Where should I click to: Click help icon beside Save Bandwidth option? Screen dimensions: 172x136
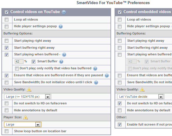click(96, 82)
